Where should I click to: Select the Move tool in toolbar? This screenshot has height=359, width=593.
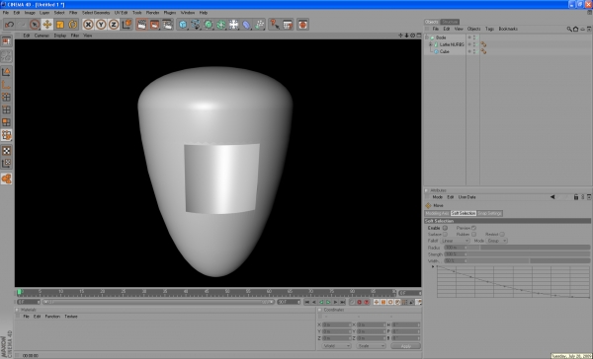click(x=47, y=25)
